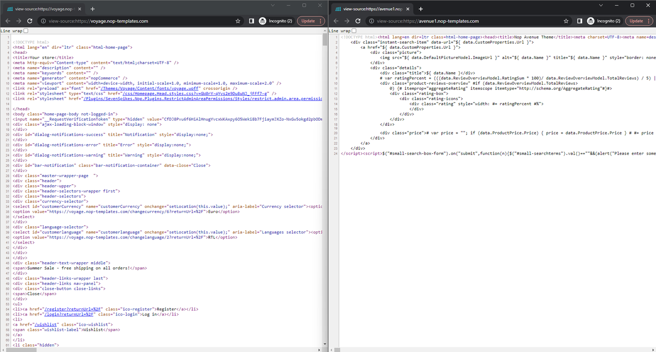Image resolution: width=656 pixels, height=352 pixels.
Task: Click the div class="master-wrapper-page" line
Action: [55, 175]
